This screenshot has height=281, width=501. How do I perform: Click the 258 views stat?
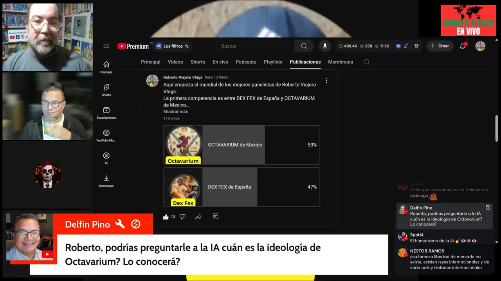366,46
